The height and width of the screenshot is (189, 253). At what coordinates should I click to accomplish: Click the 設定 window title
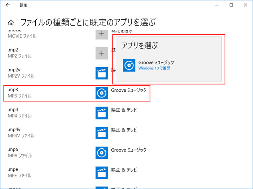coord(23,5)
